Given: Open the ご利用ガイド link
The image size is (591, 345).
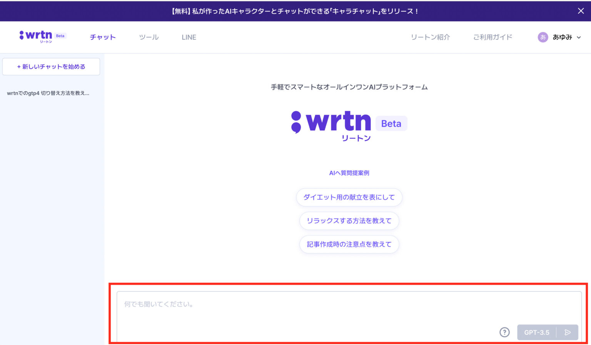Looking at the screenshot, I should click(x=493, y=37).
